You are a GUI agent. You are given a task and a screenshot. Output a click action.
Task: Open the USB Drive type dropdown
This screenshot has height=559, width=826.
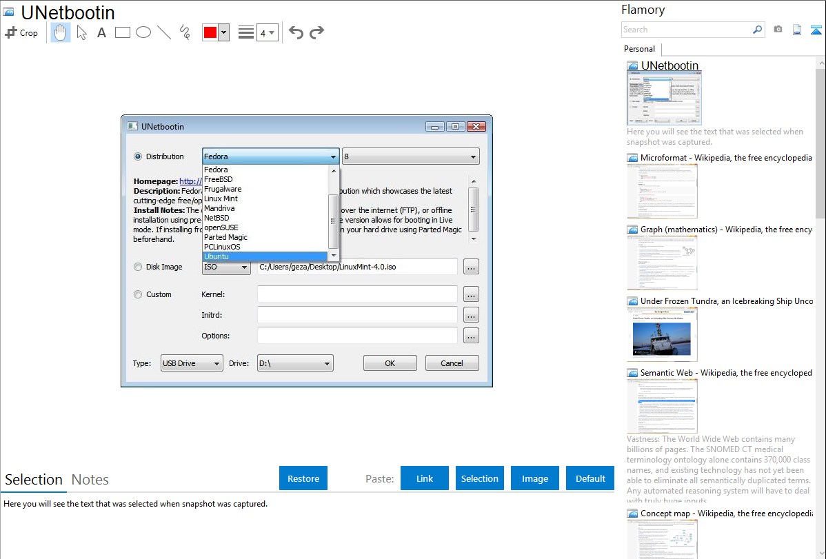pos(192,363)
